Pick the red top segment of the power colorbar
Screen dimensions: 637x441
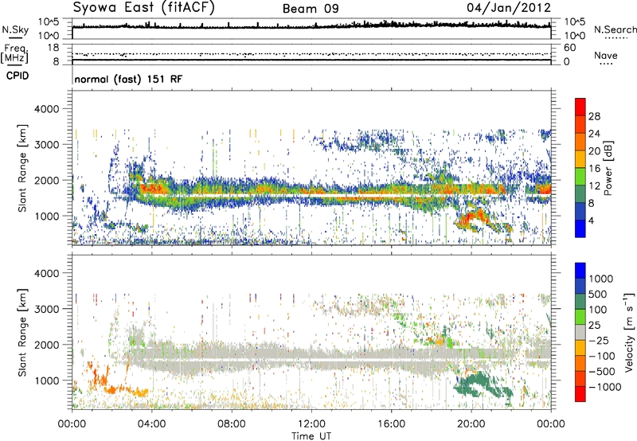point(580,107)
